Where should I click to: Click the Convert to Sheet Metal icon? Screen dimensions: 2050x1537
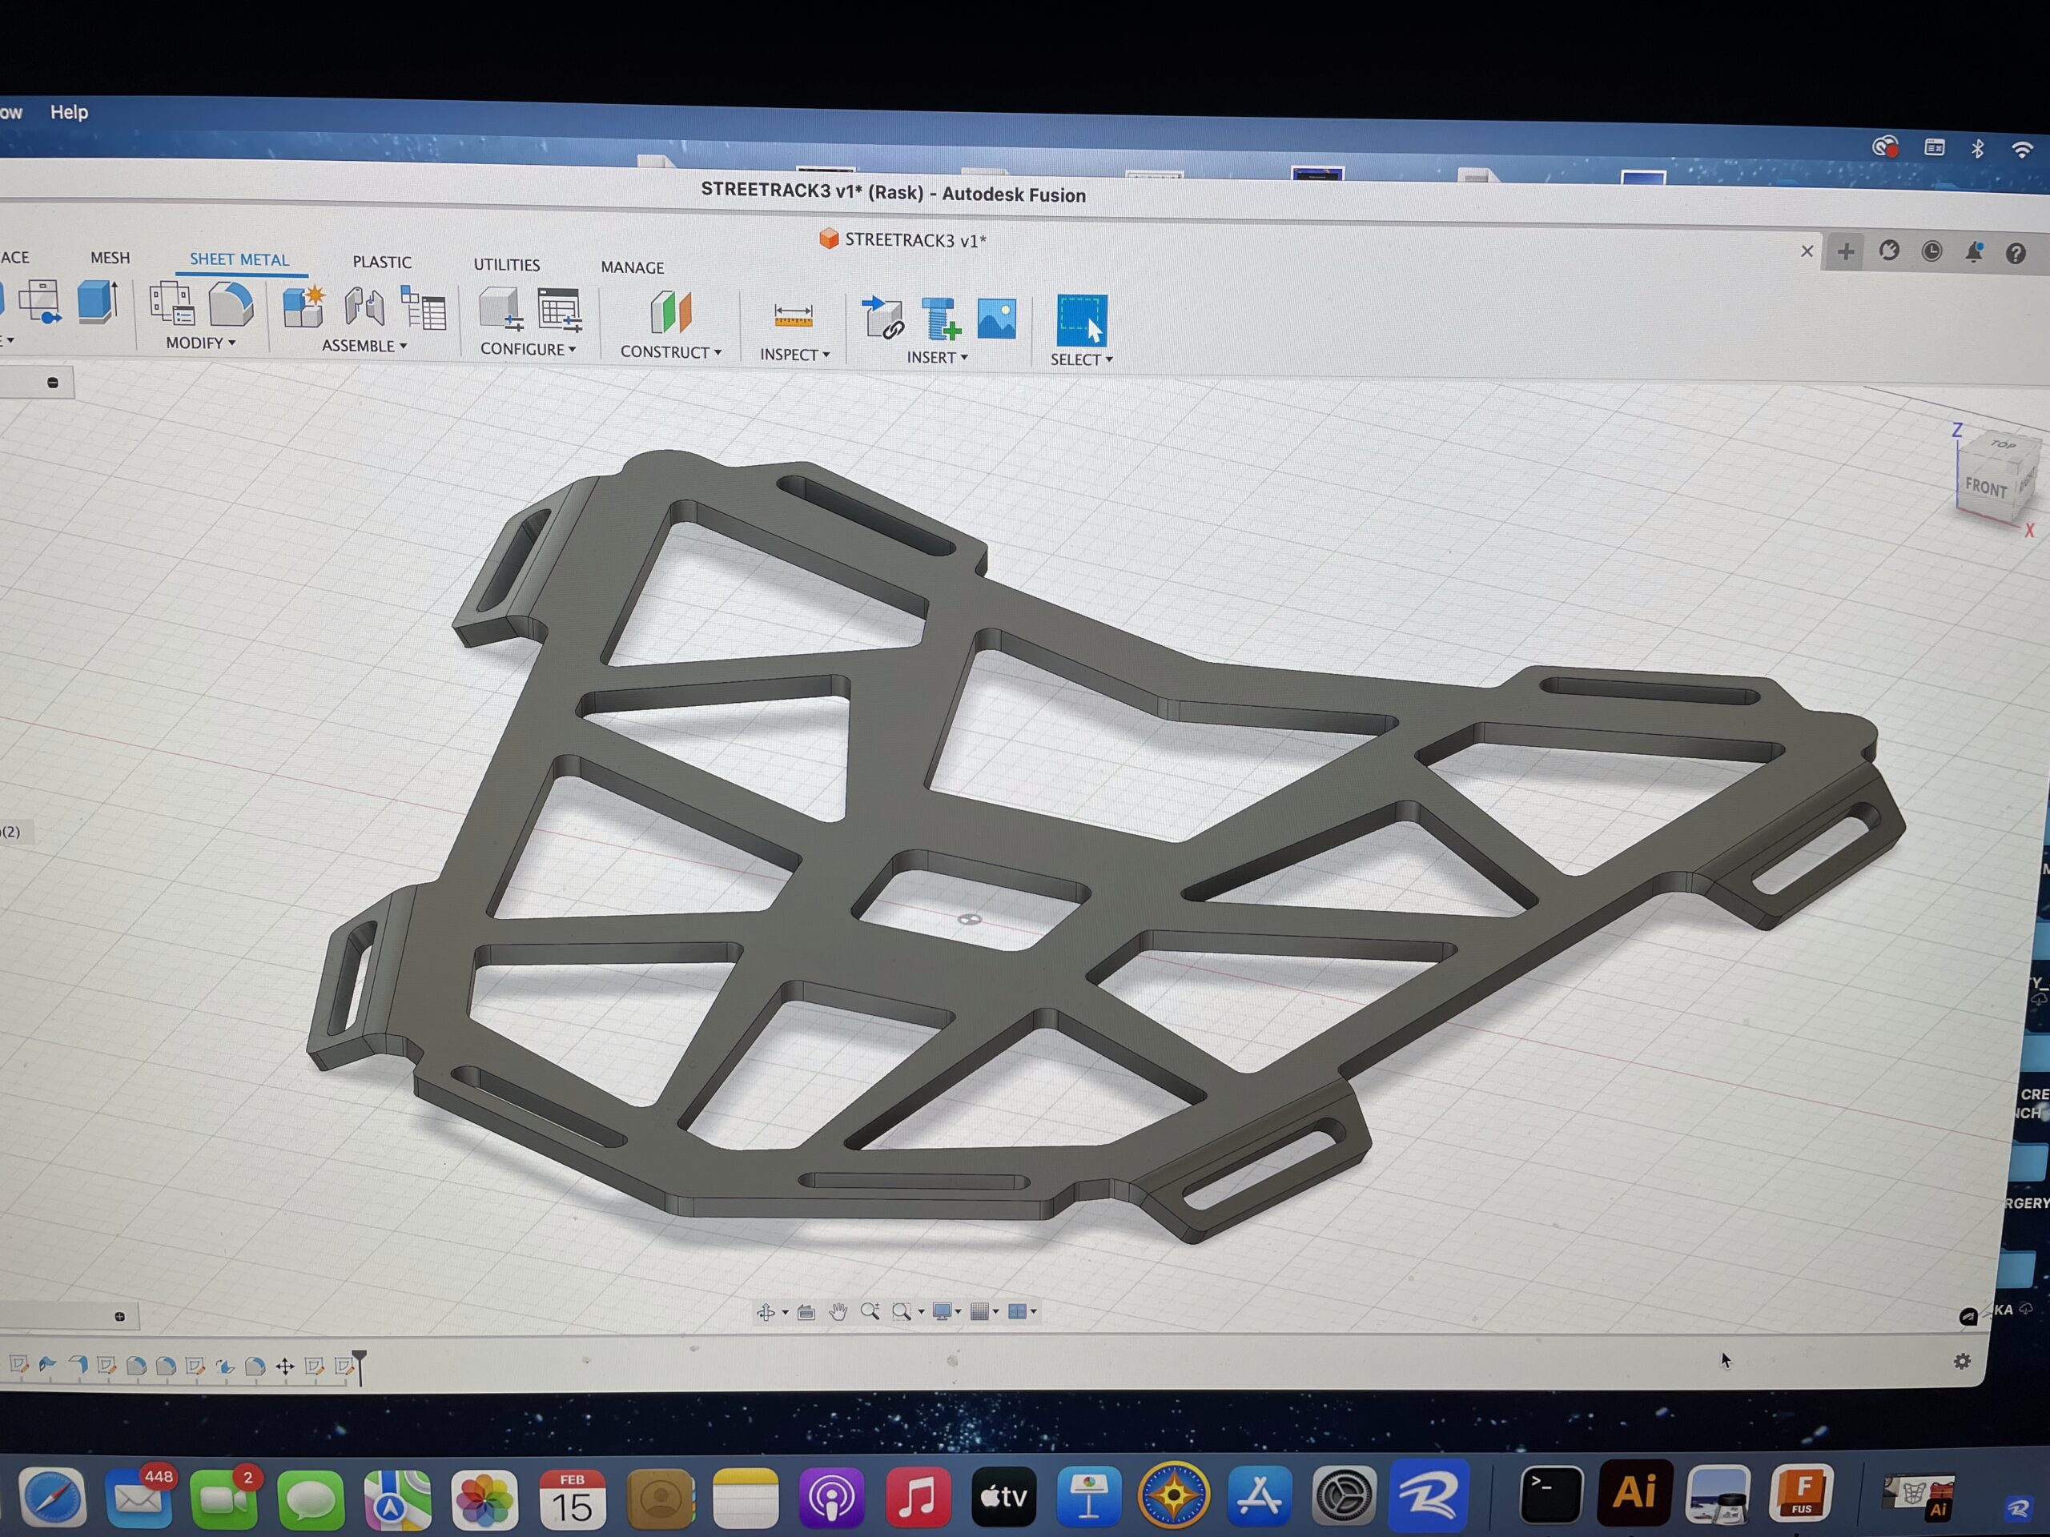click(231, 304)
